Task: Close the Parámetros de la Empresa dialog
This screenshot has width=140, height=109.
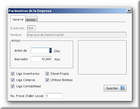Action: (x=129, y=11)
